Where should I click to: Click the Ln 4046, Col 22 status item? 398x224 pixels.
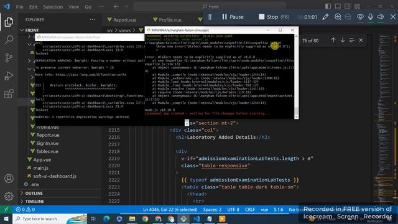170,210
